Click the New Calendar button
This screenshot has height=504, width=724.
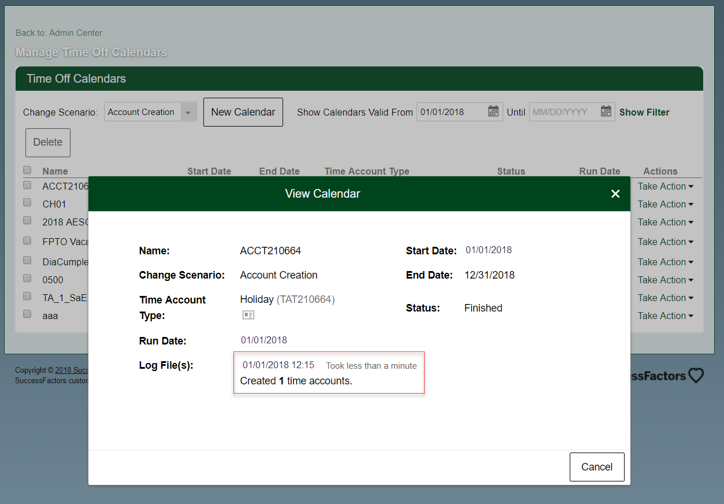point(243,112)
